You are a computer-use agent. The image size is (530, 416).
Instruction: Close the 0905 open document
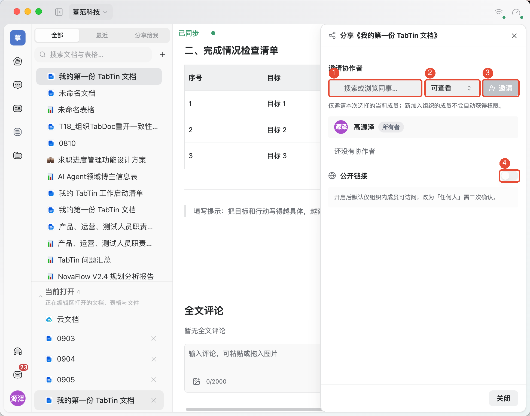154,379
